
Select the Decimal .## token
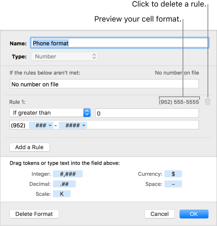64,184
